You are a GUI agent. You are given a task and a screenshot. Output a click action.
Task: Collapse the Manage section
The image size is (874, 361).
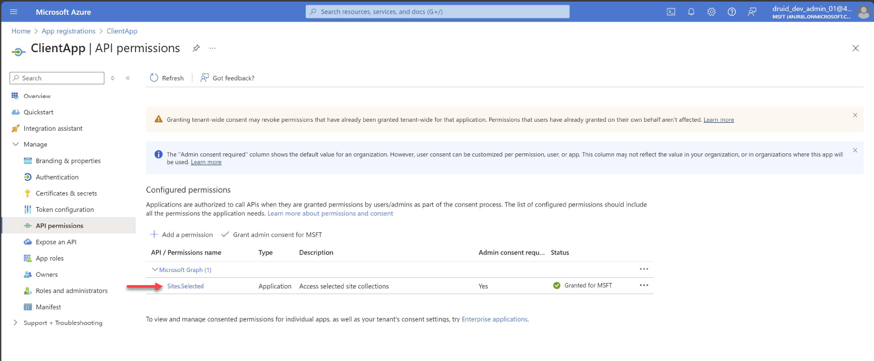click(x=15, y=144)
